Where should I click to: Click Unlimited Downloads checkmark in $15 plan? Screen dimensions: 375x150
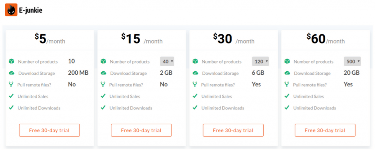point(103,108)
